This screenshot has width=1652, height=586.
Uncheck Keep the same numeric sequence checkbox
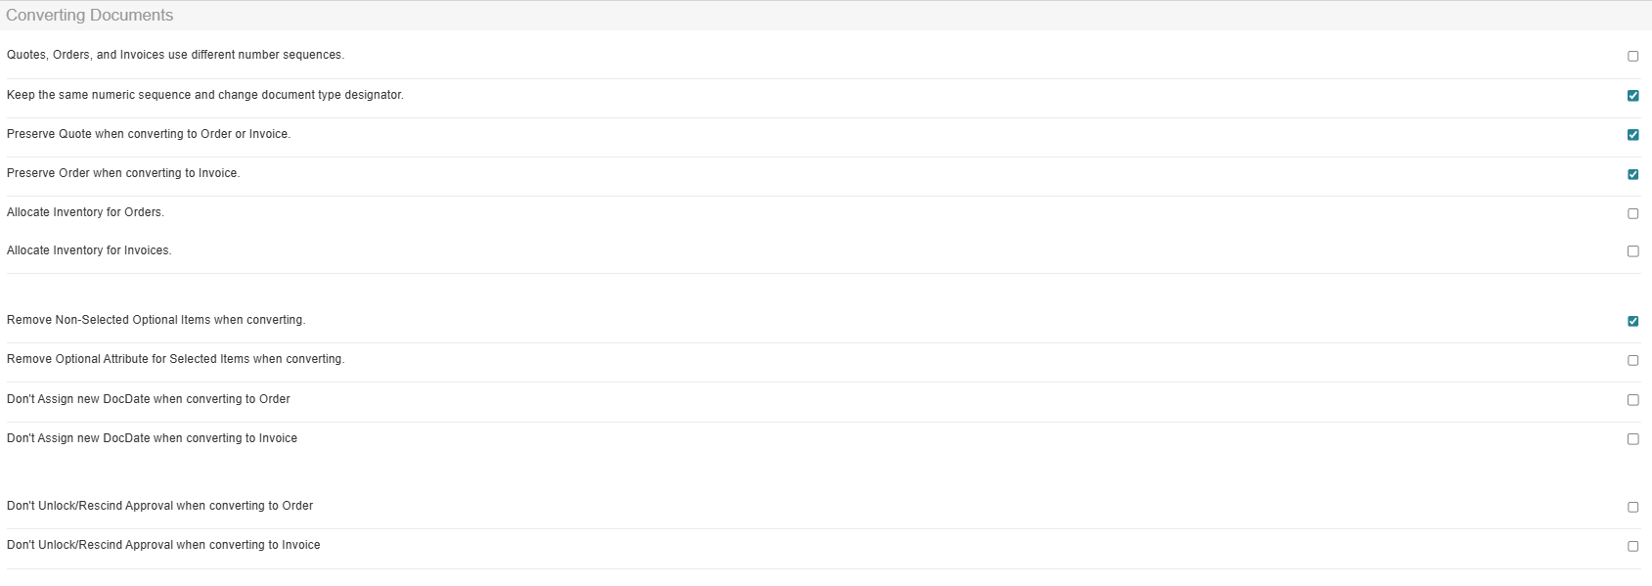pyautogui.click(x=1632, y=95)
